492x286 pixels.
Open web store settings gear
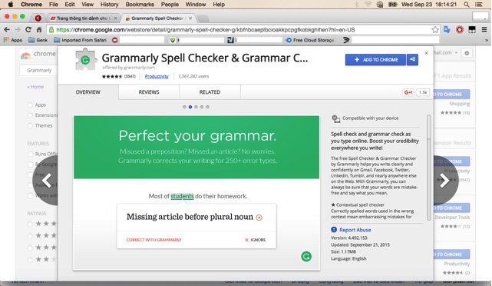tap(467, 53)
